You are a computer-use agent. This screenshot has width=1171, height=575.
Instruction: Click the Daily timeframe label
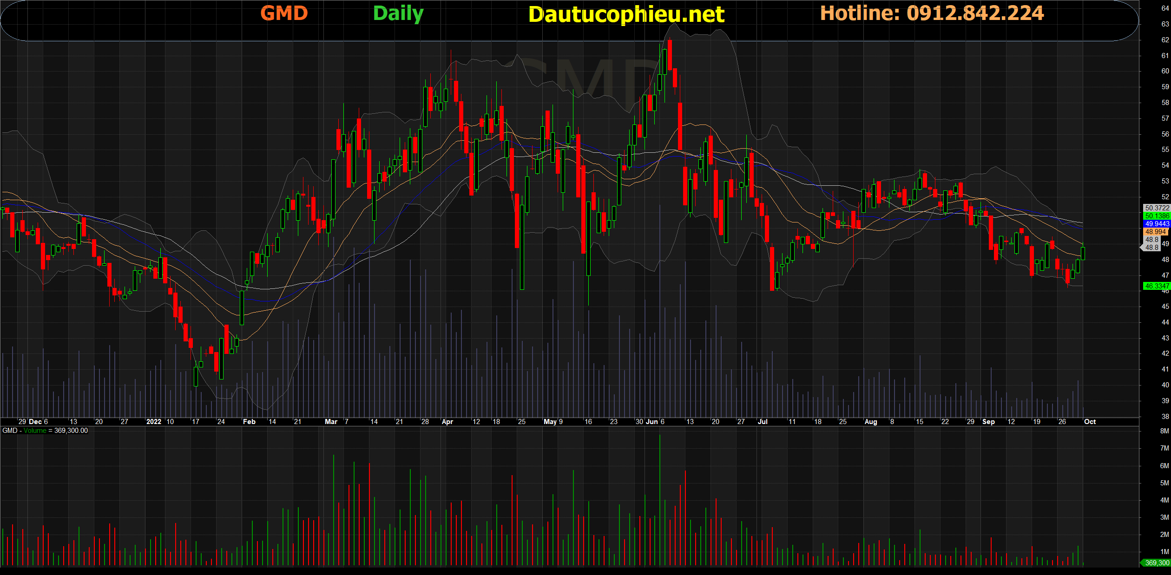click(x=398, y=13)
